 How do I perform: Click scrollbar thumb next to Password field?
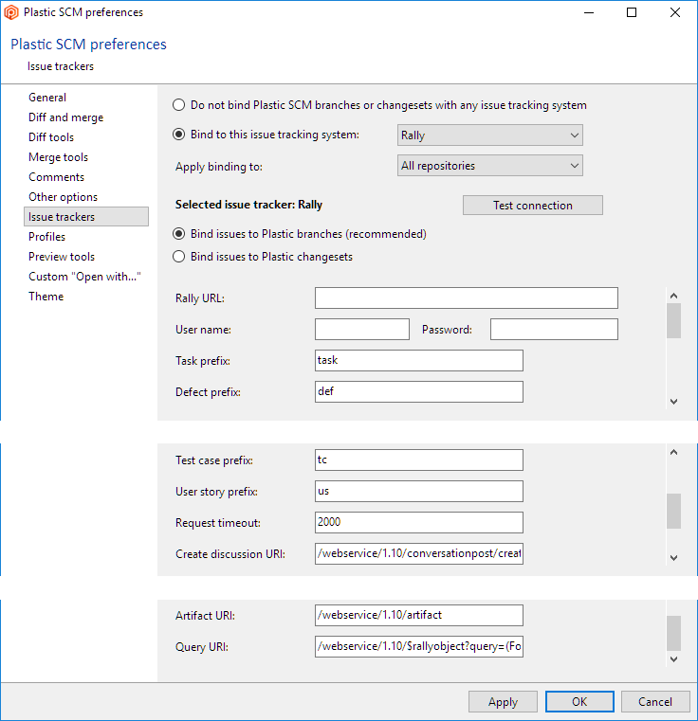coord(673,321)
